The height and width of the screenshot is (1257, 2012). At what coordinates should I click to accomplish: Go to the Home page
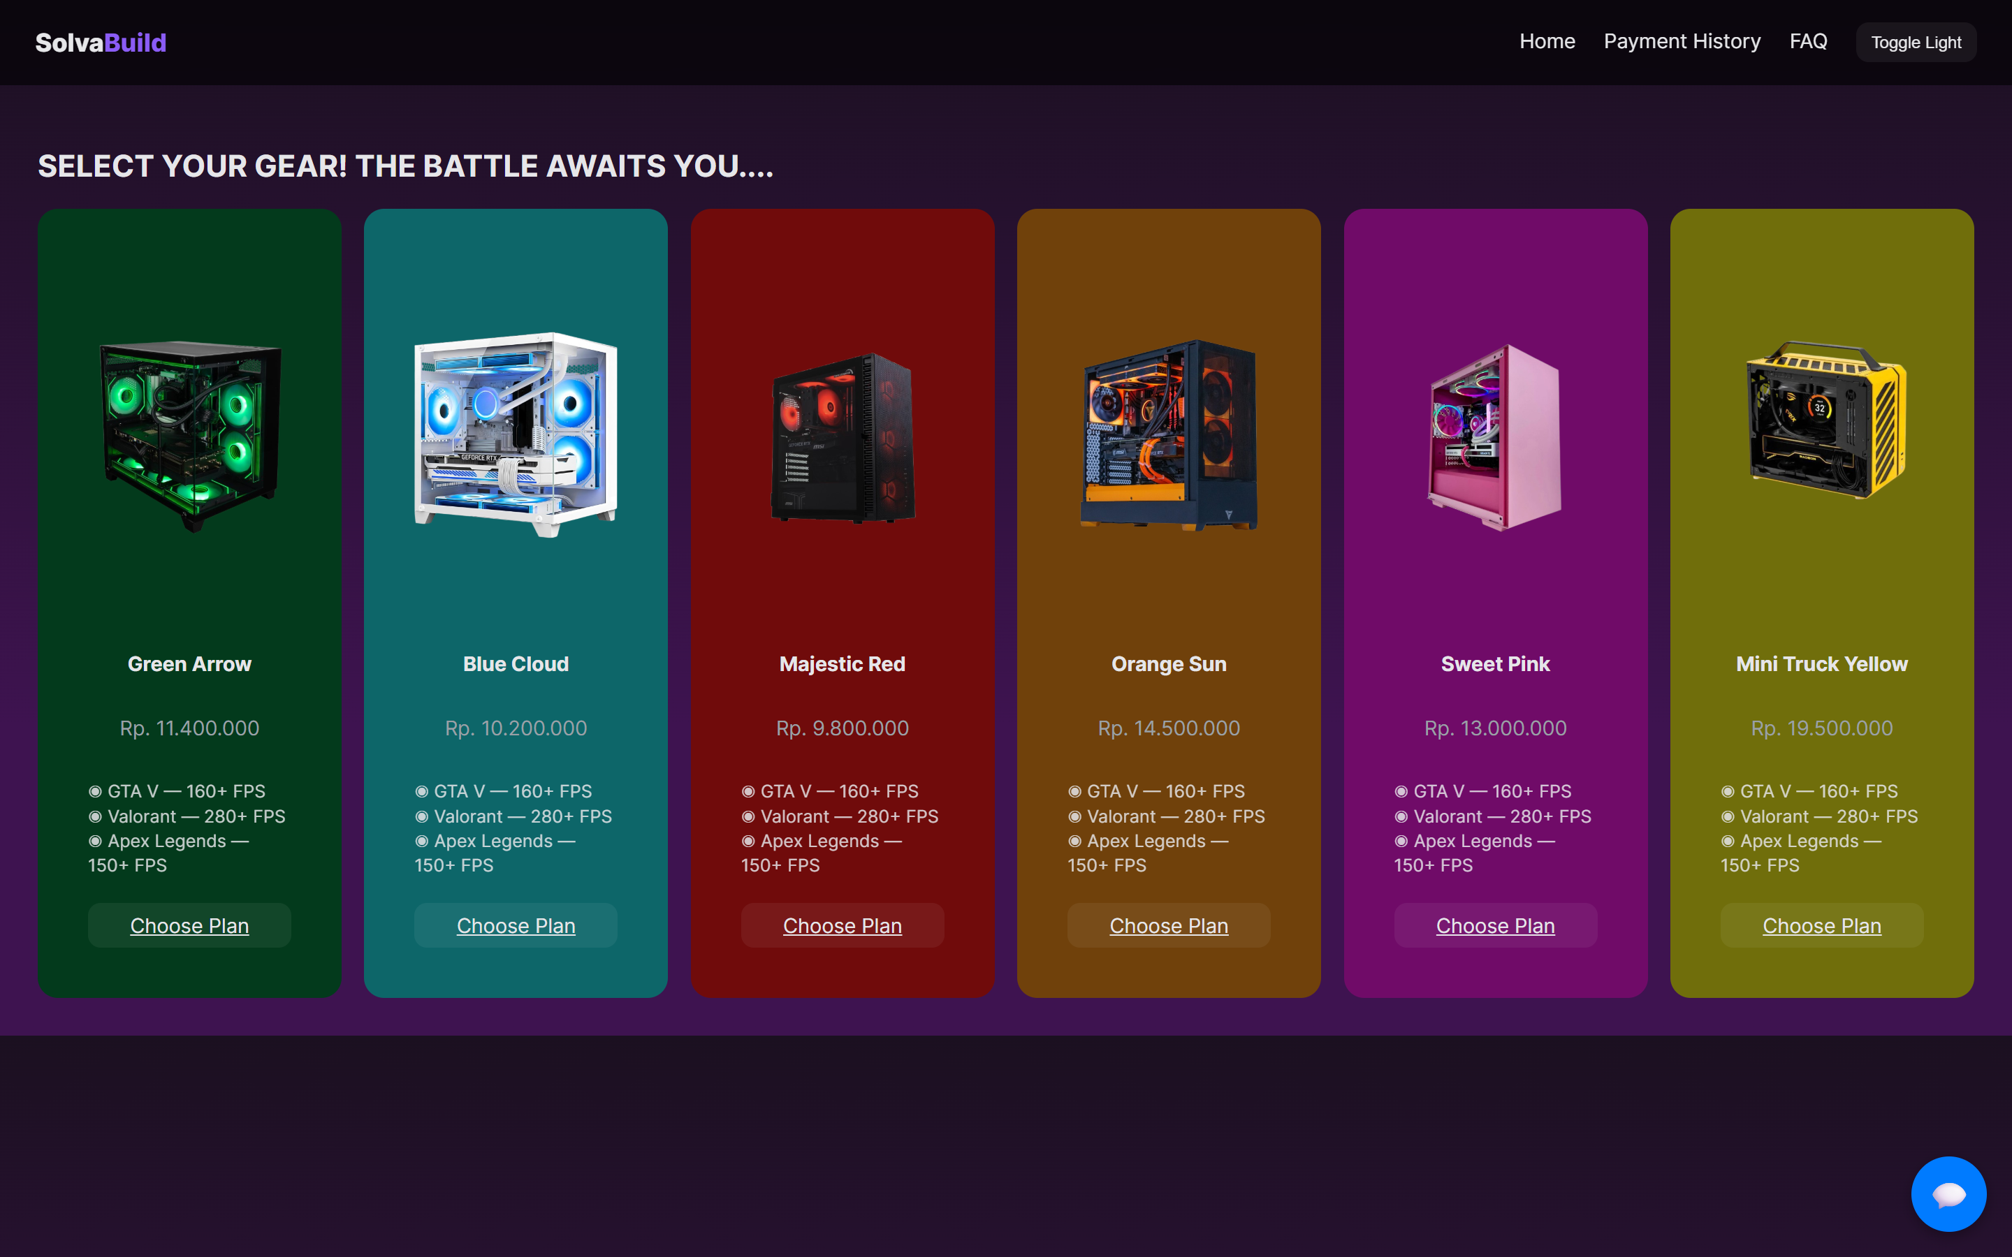[1547, 42]
